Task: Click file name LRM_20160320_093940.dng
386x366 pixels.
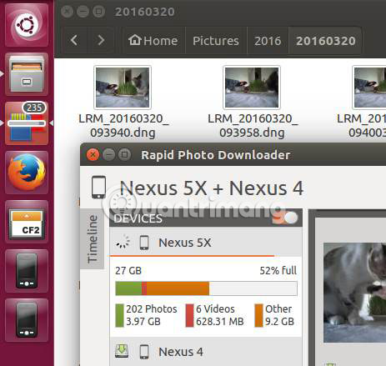Action: click(123, 126)
